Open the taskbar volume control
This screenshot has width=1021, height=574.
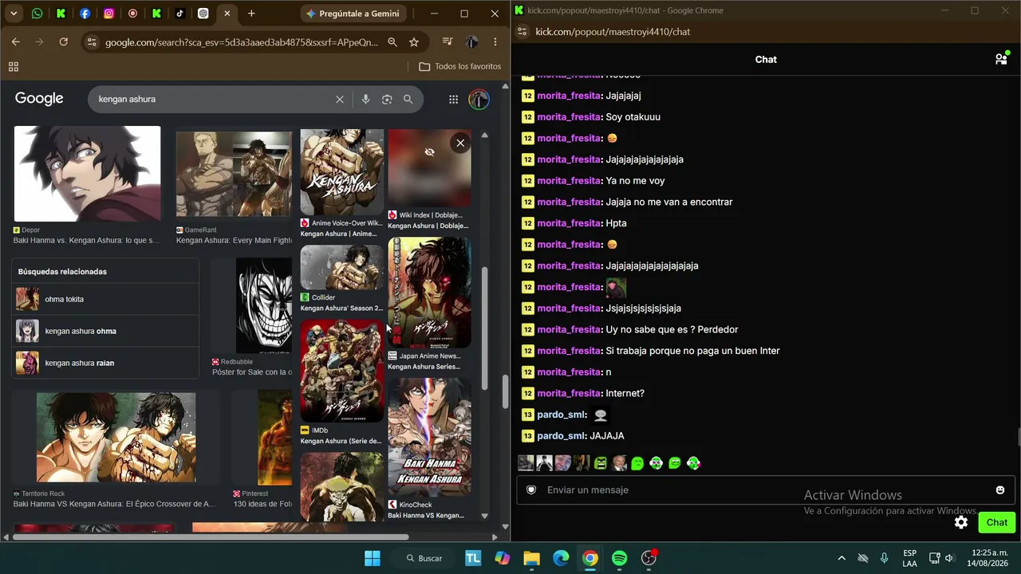tap(949, 558)
